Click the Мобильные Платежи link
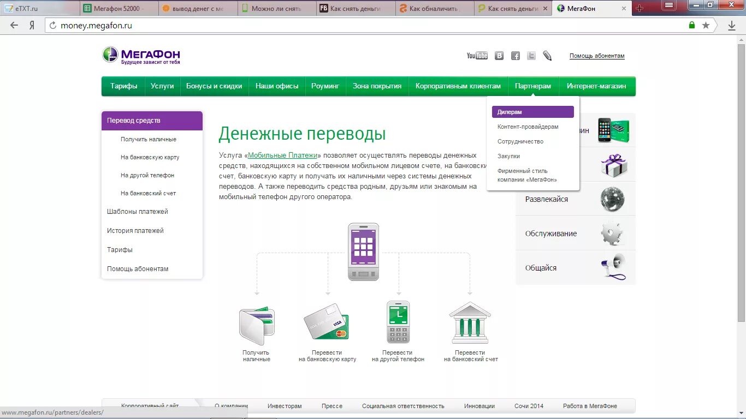This screenshot has height=419, width=746. coord(282,155)
